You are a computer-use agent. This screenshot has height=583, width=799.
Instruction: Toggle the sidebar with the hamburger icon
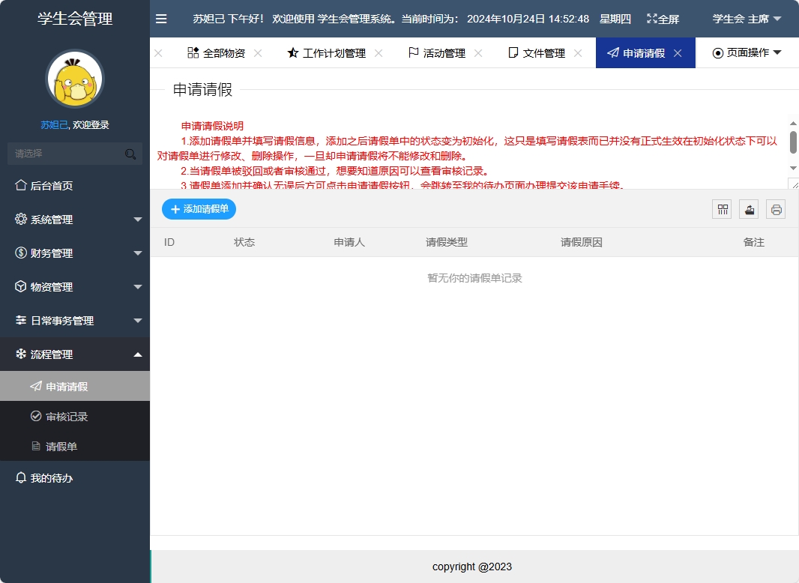[x=161, y=19]
